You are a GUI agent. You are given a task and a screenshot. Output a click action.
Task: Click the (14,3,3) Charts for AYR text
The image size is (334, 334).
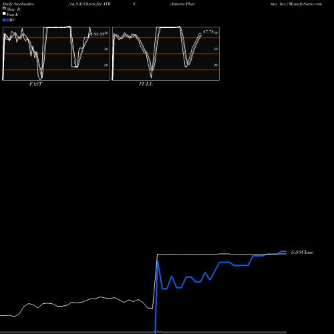pos(90,4)
